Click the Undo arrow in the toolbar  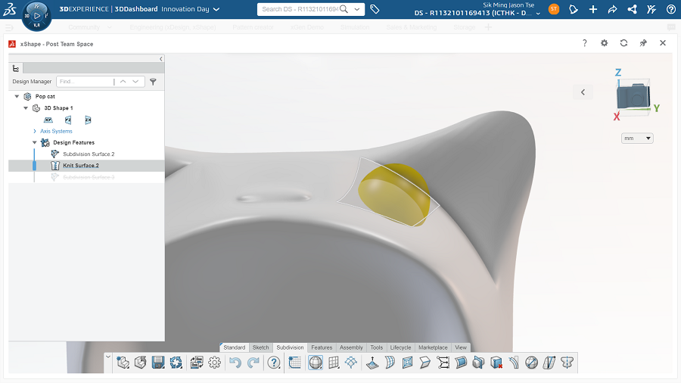coord(235,363)
